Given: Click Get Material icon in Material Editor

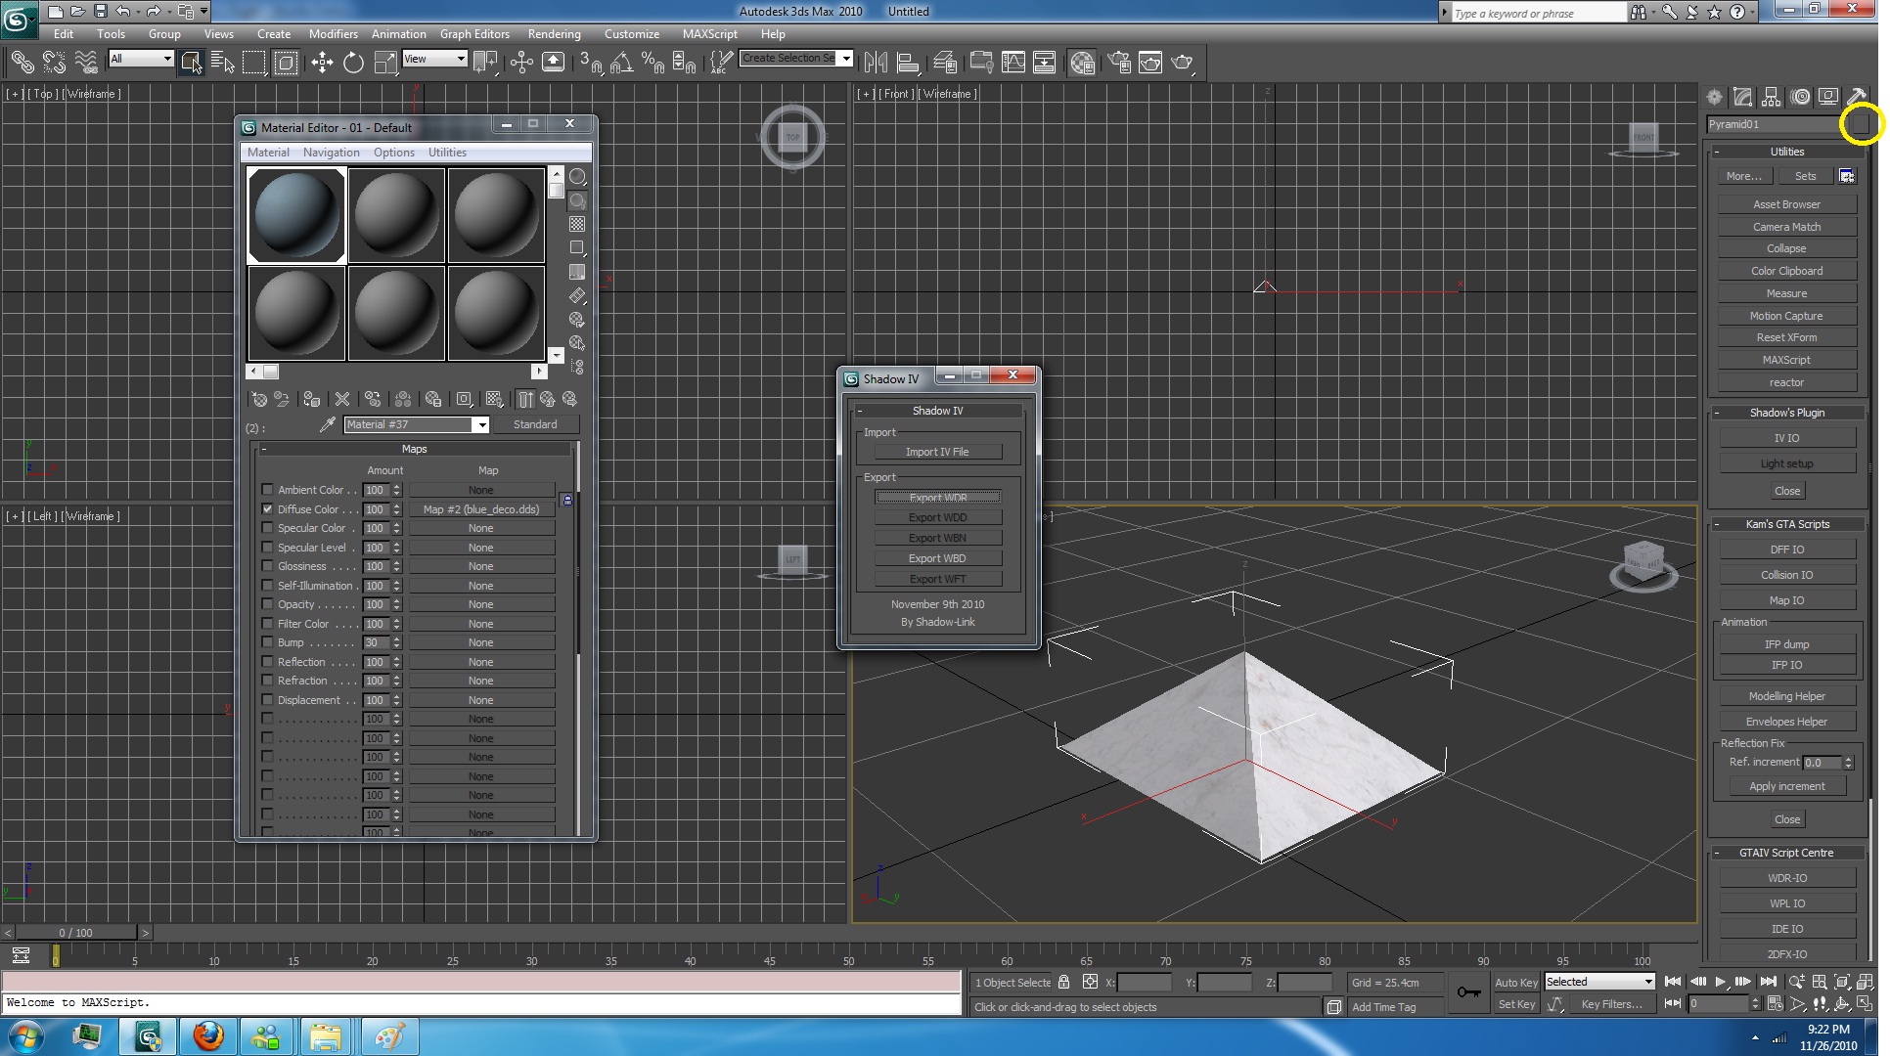Looking at the screenshot, I should pos(259,399).
